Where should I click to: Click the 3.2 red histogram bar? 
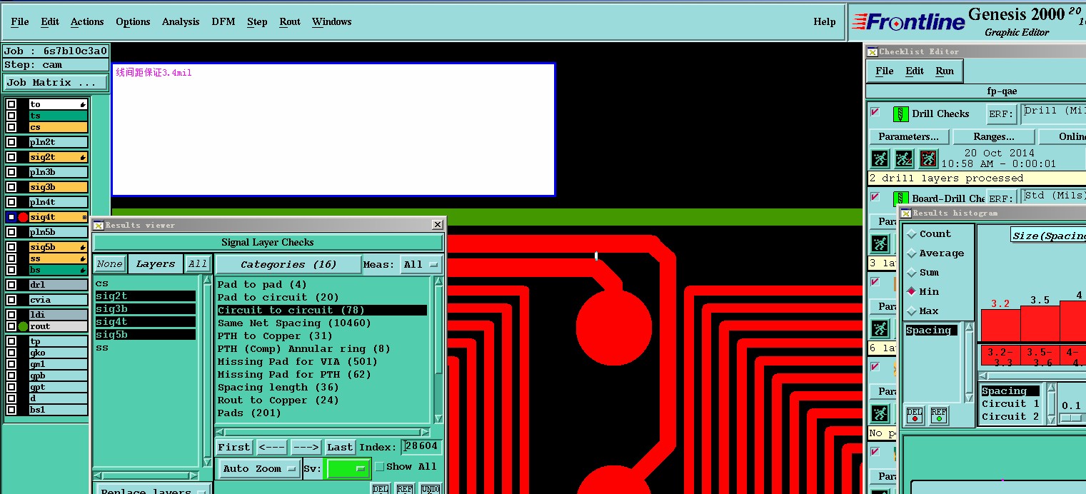coord(1000,326)
